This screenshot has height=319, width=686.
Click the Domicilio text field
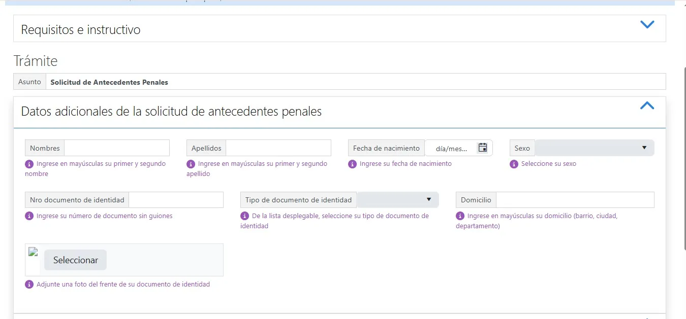click(575, 200)
